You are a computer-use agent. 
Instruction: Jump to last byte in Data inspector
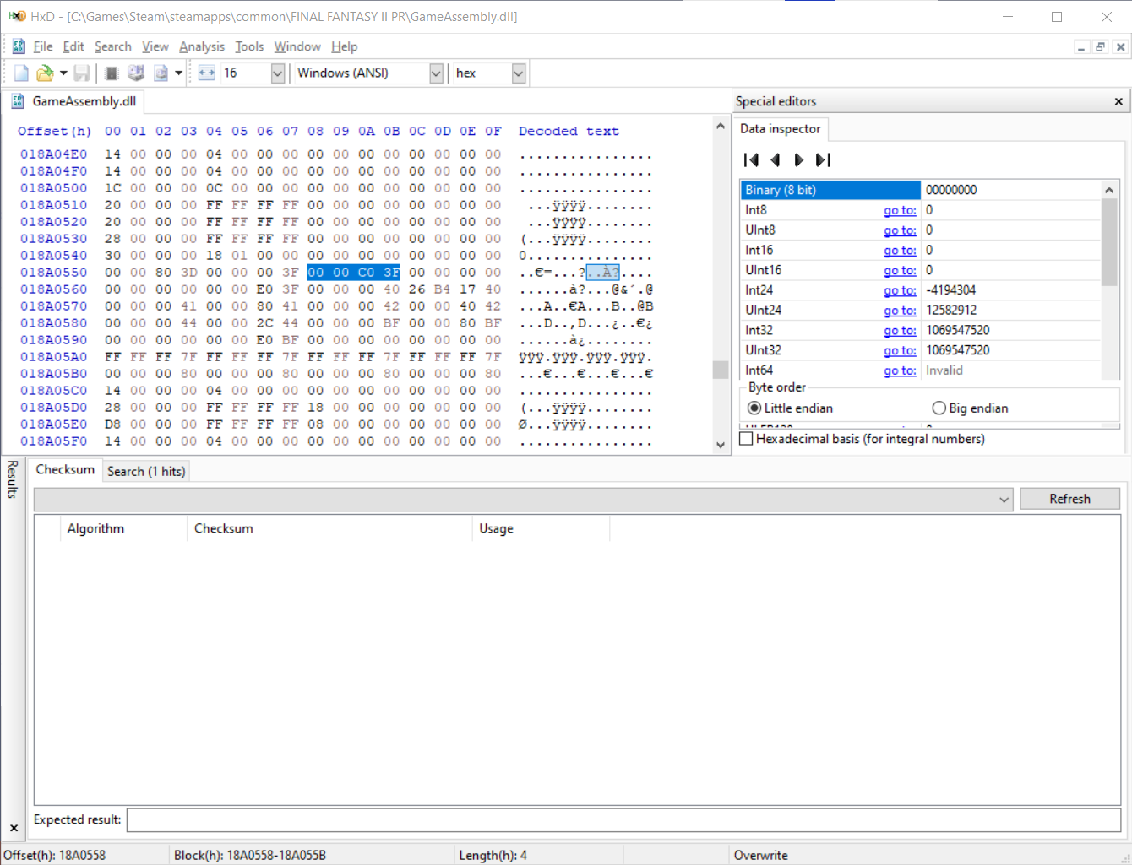pos(823,159)
